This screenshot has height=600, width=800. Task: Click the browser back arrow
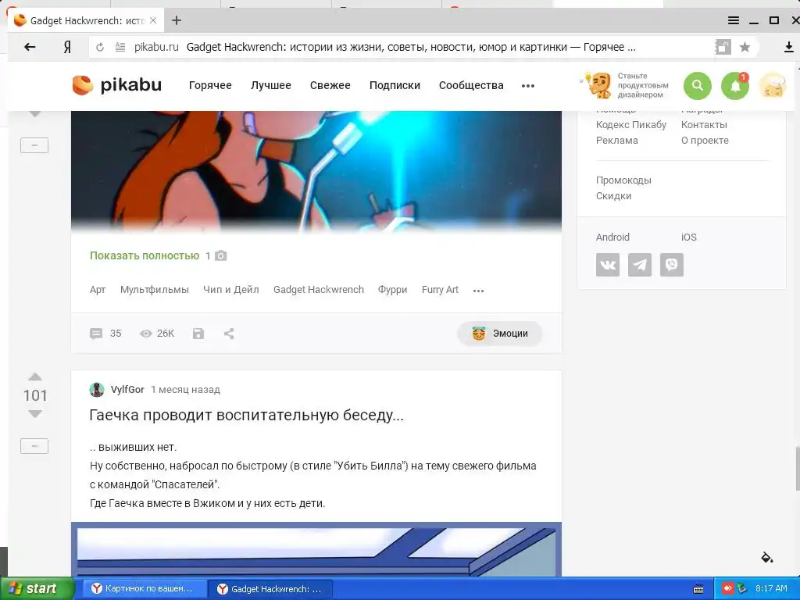(x=30, y=47)
